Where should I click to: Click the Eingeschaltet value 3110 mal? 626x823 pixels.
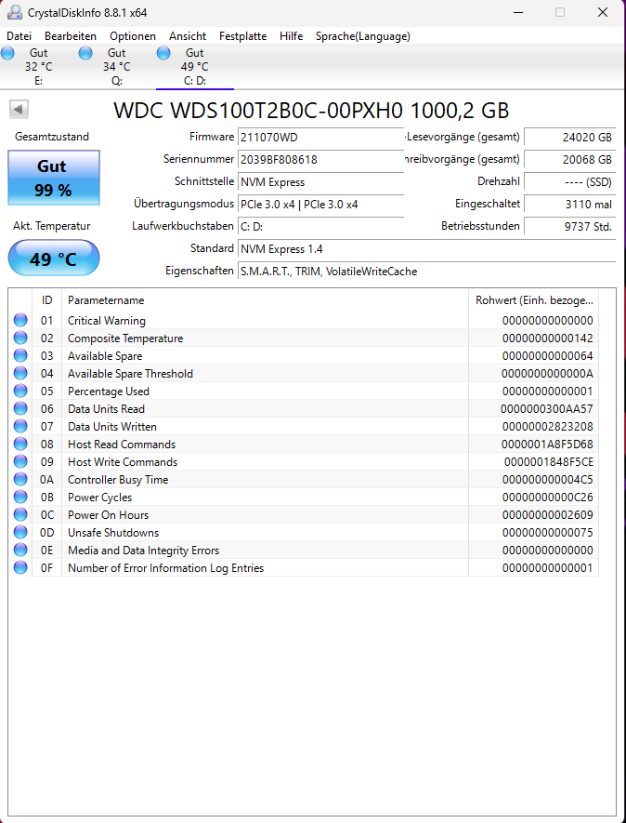coord(569,205)
